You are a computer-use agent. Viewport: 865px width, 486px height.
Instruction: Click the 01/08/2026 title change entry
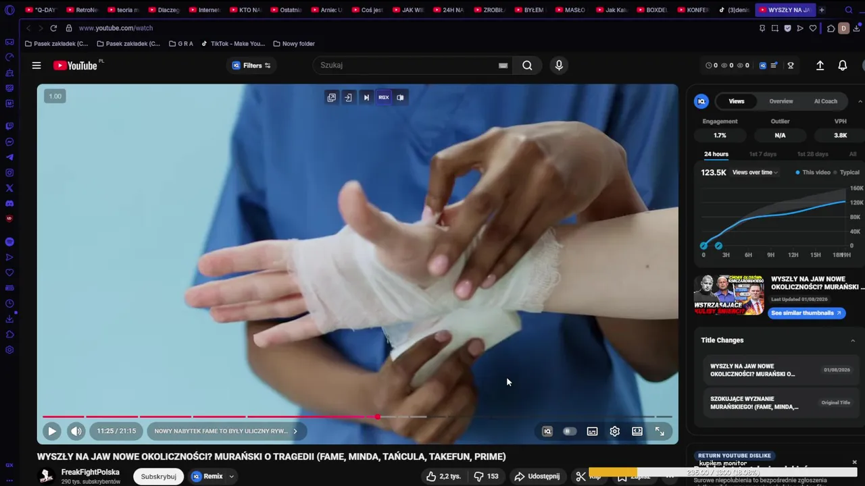point(781,370)
